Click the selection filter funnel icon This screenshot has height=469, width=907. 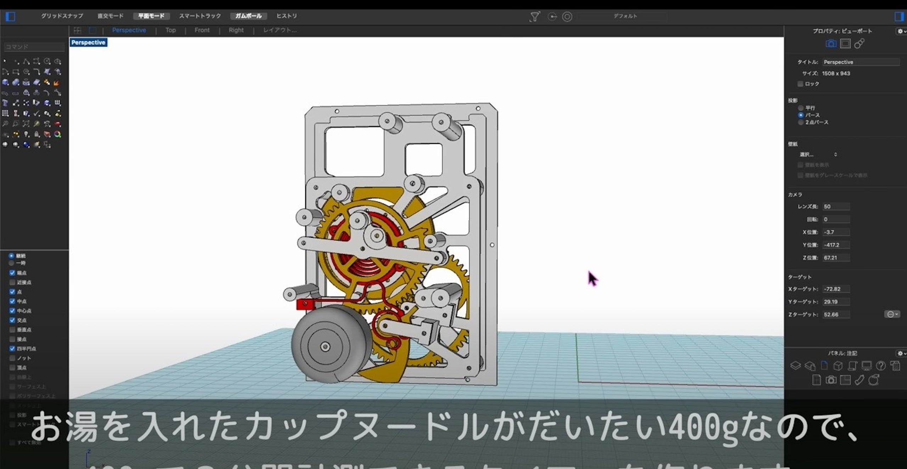pyautogui.click(x=534, y=17)
